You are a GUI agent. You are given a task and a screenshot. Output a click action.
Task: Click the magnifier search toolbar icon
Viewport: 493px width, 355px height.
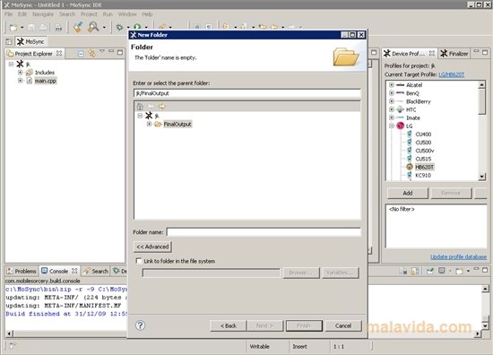(93, 28)
